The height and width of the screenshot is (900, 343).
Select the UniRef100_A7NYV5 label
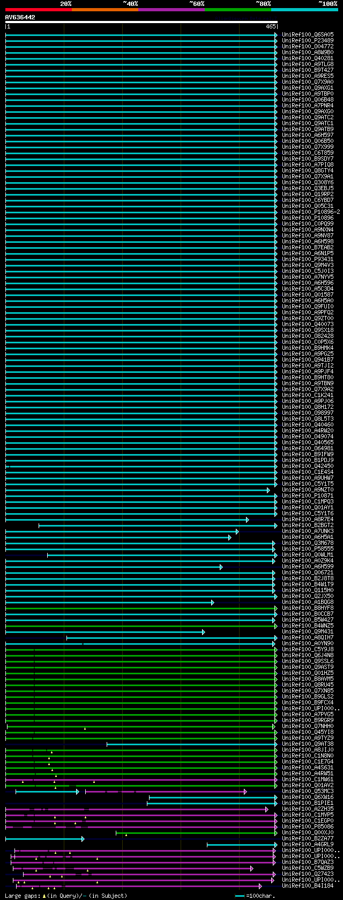click(x=308, y=277)
